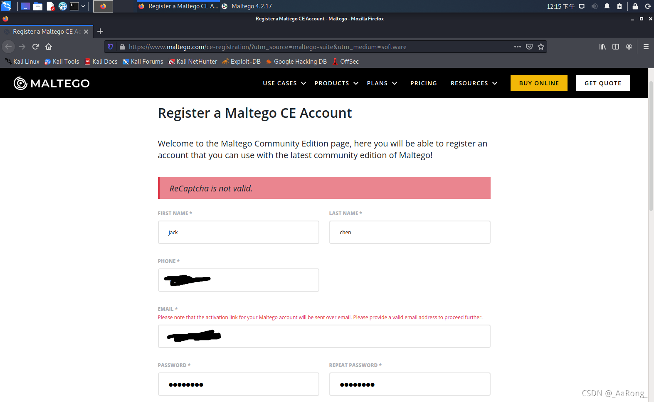Expand the terminal launcher dropdown arrow
654x402 pixels.
[83, 6]
